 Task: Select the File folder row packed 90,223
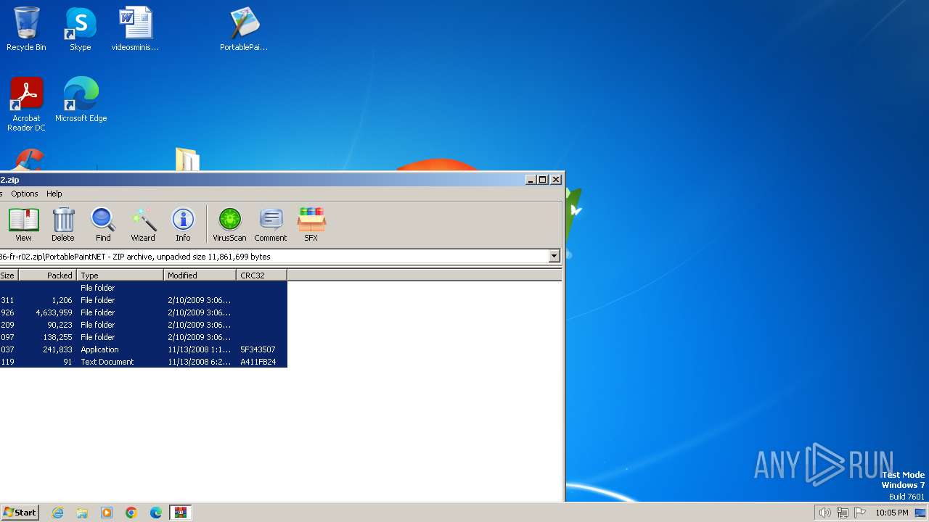(x=144, y=325)
